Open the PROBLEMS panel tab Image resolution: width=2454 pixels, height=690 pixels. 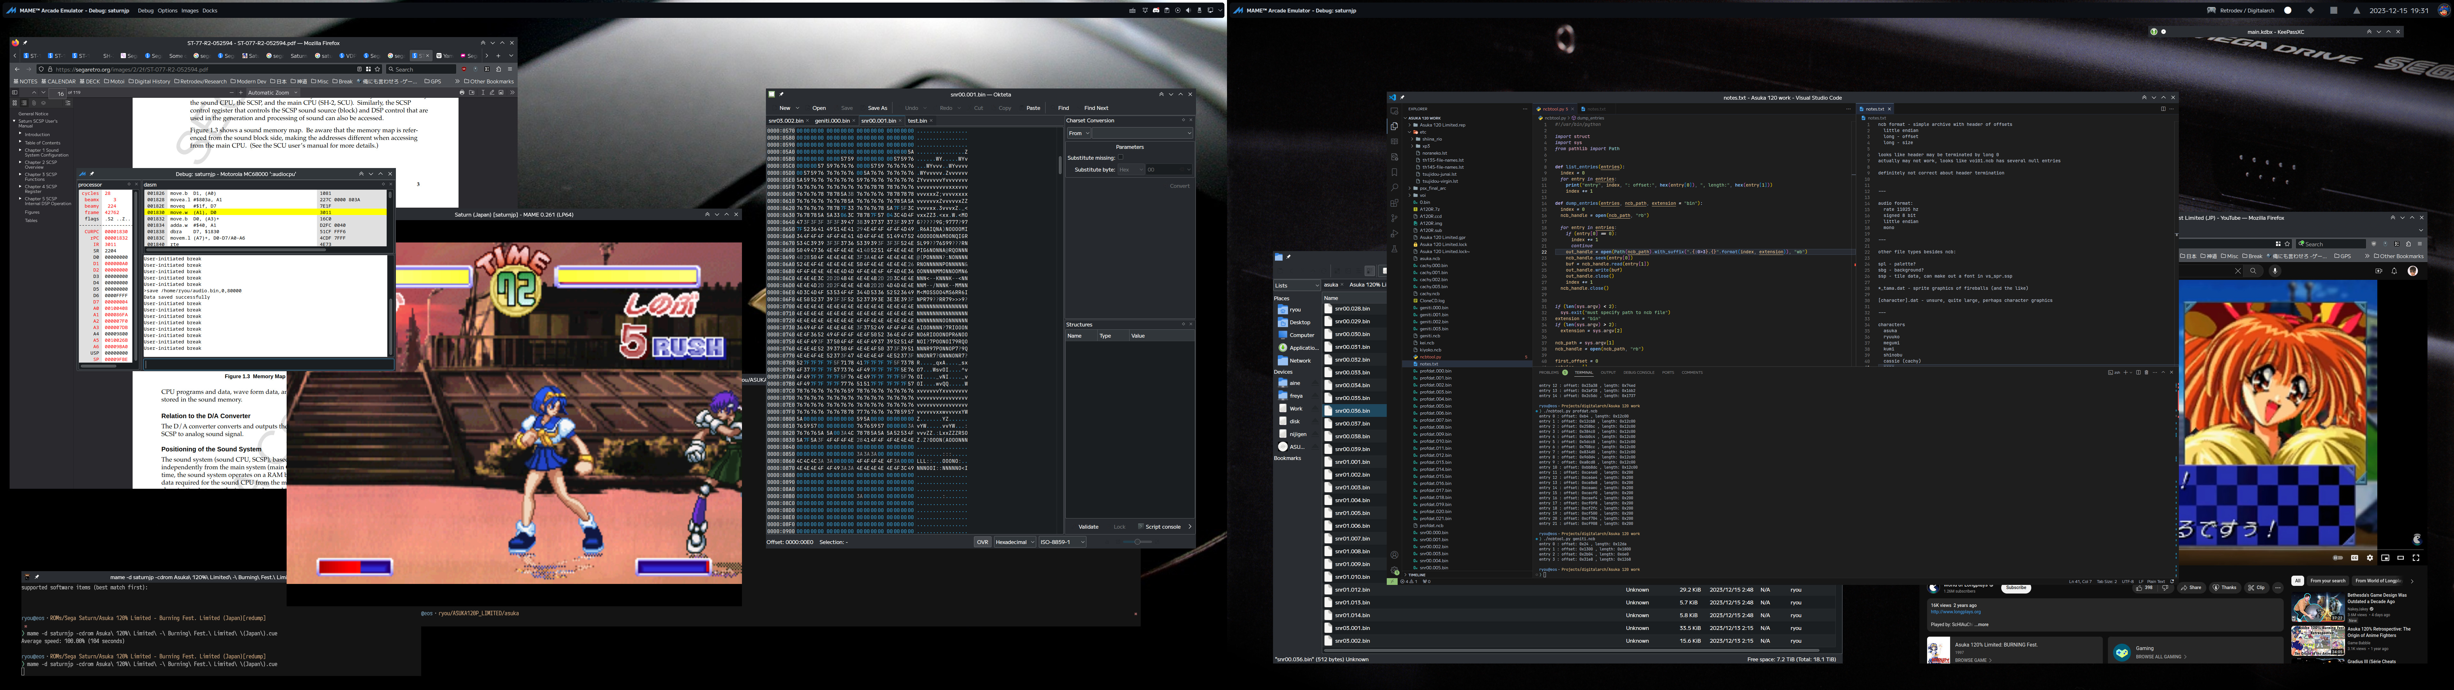tap(1549, 373)
